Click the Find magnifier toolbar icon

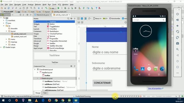tap(31, 8)
